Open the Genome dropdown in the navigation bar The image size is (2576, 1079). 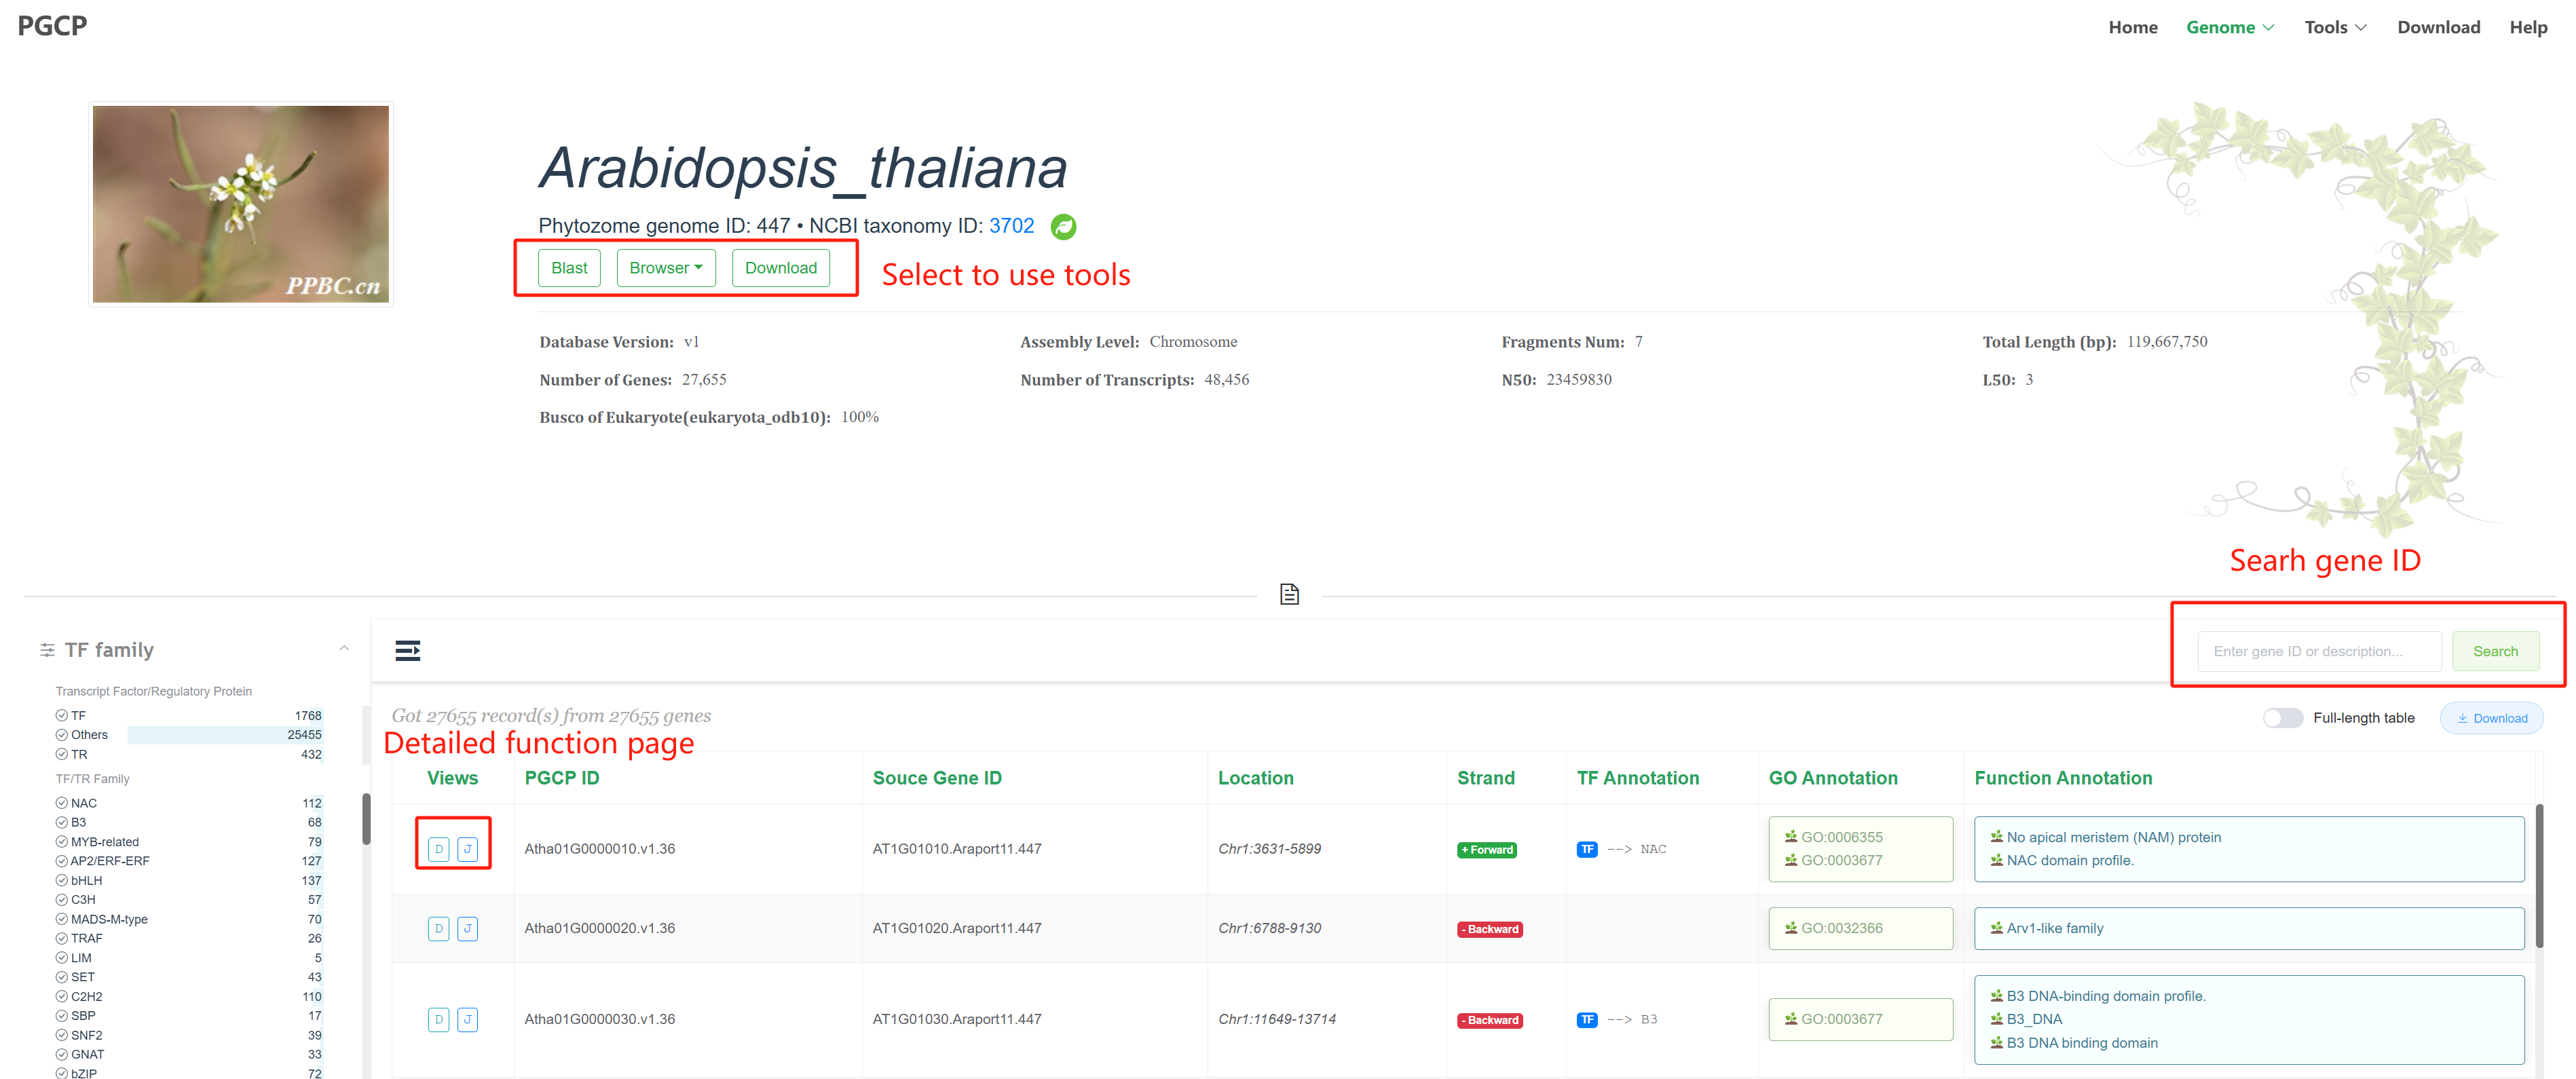pyautogui.click(x=2229, y=27)
